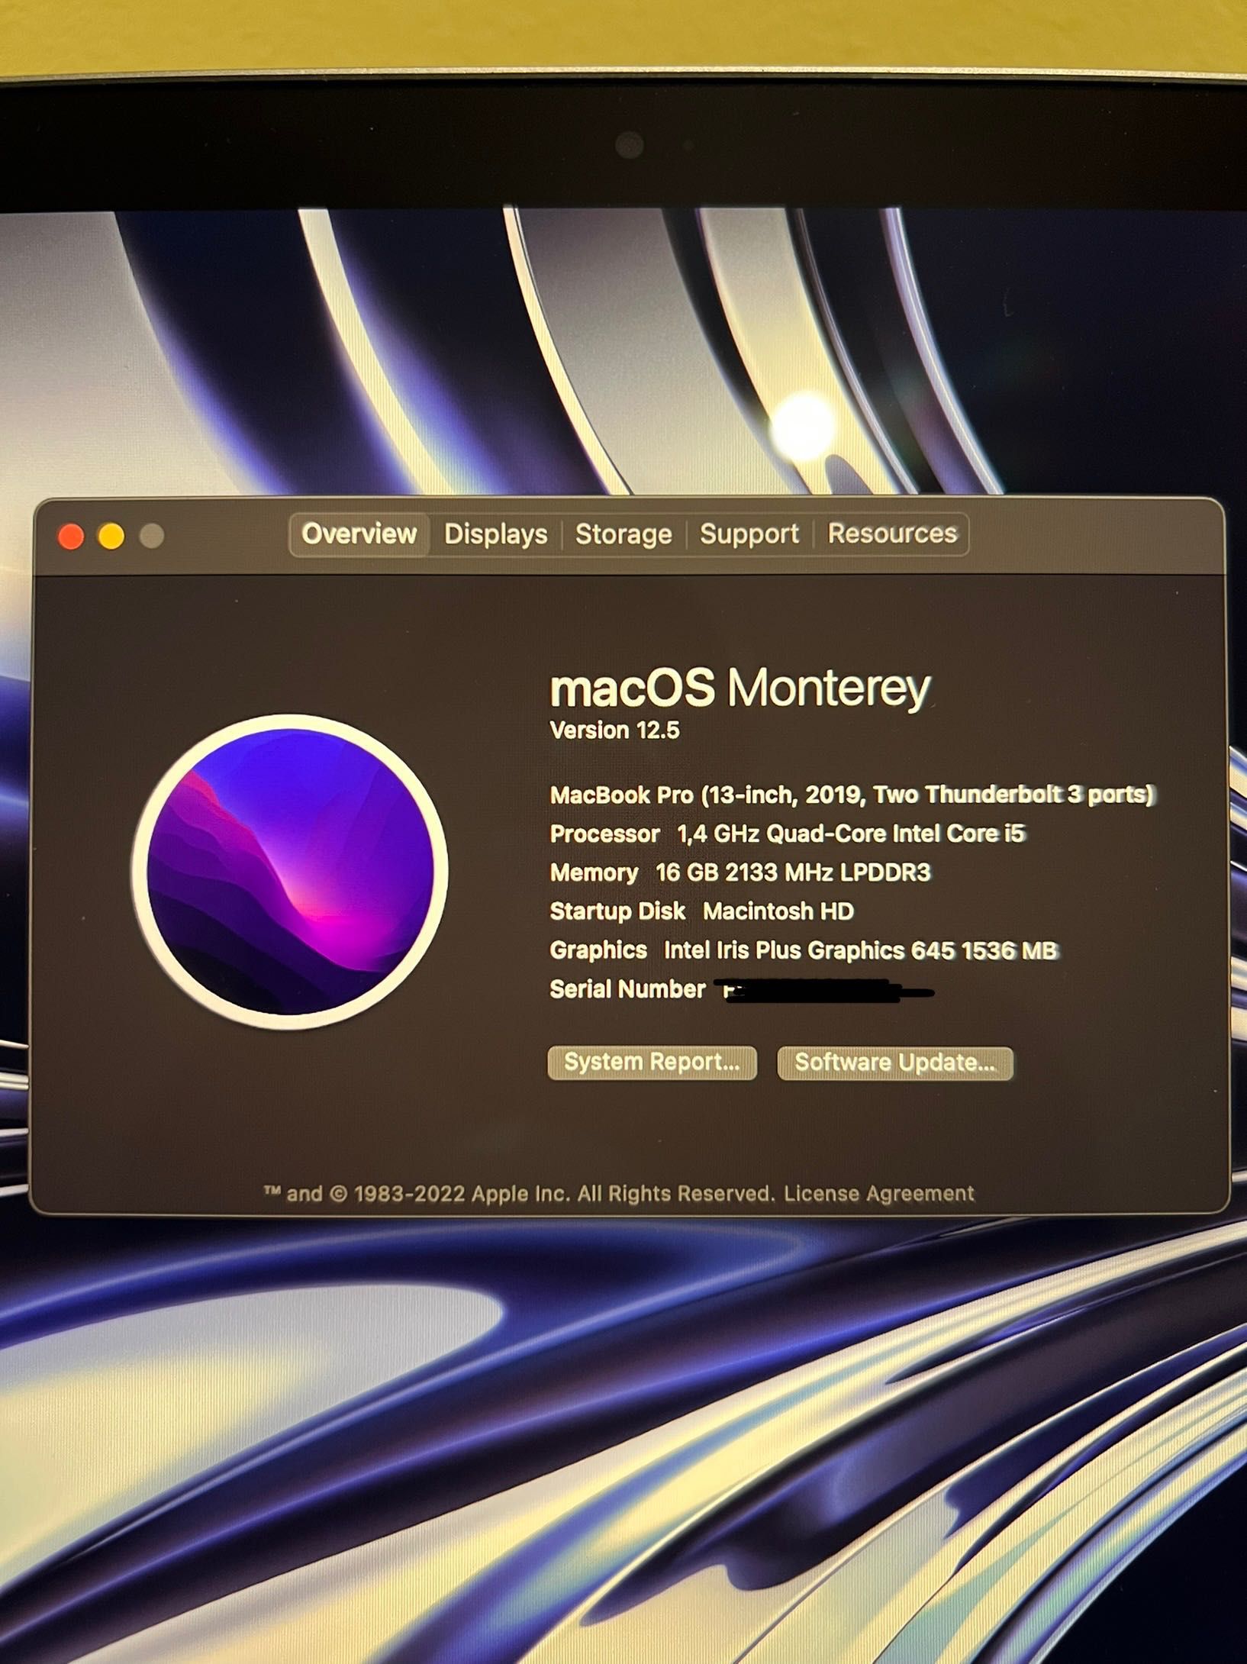Minimize window with the yellow button
The image size is (1247, 1664).
[x=111, y=537]
